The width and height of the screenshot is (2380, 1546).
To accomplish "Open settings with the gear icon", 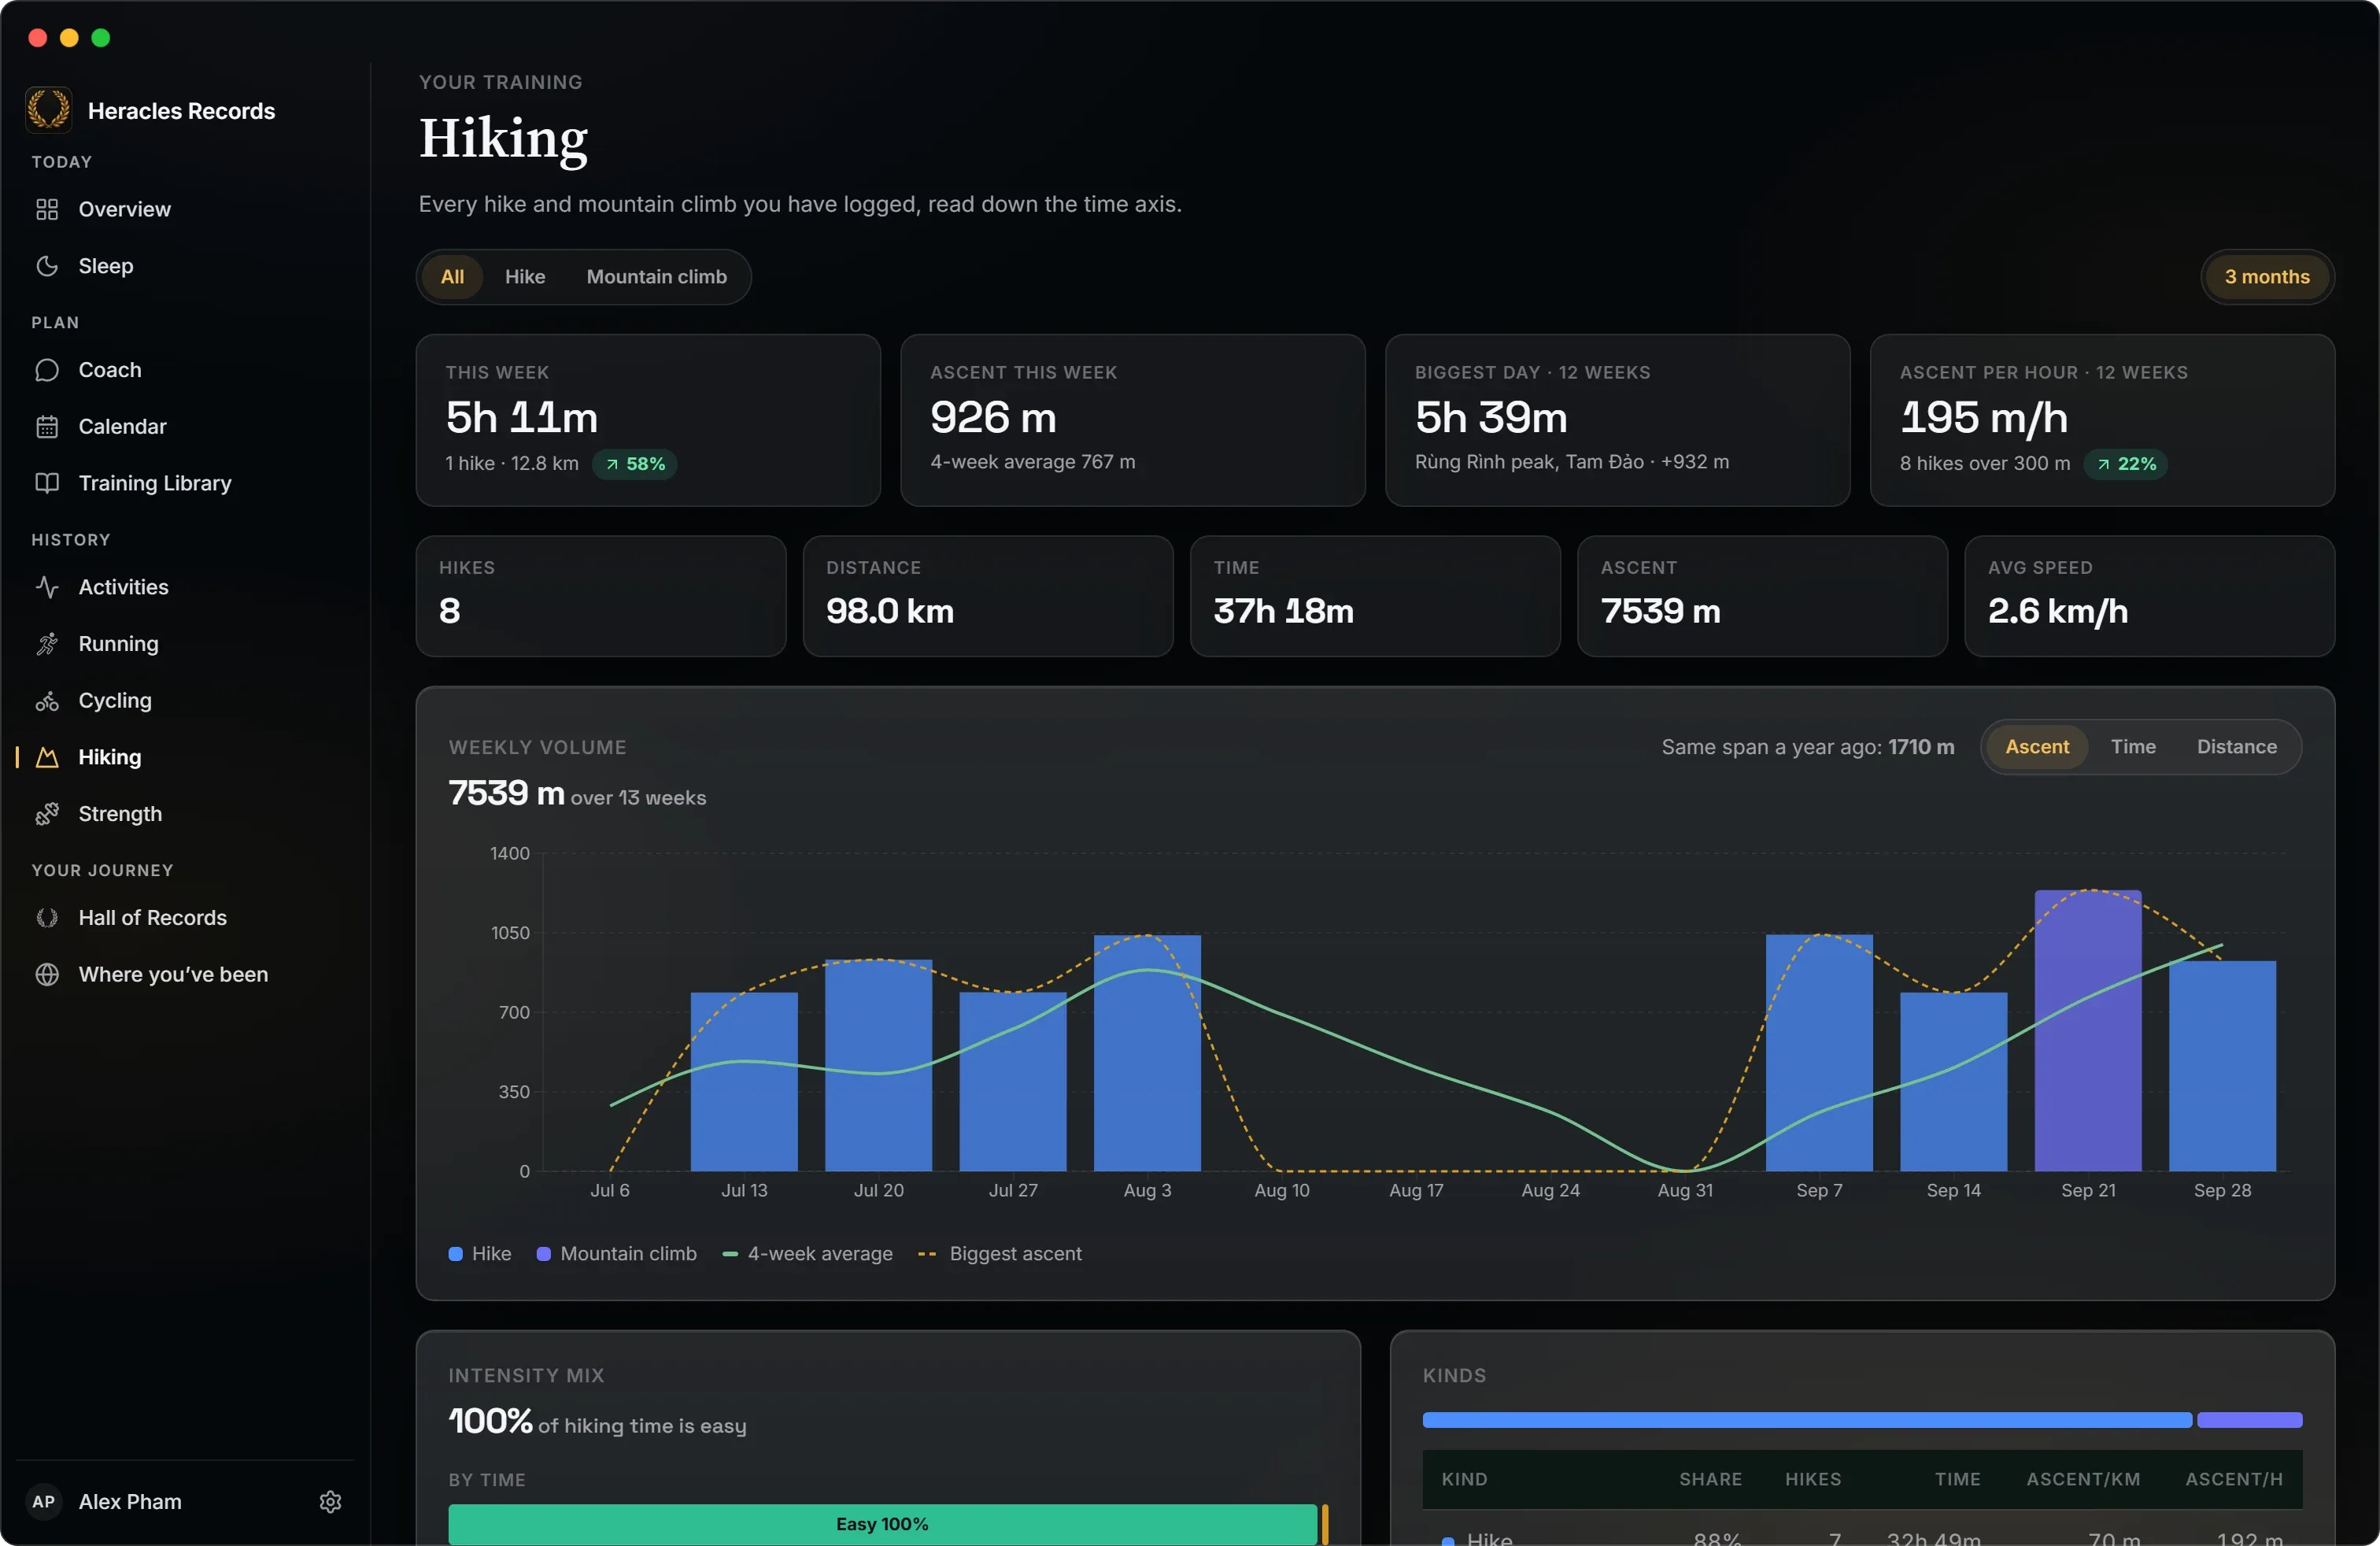I will click(331, 1502).
